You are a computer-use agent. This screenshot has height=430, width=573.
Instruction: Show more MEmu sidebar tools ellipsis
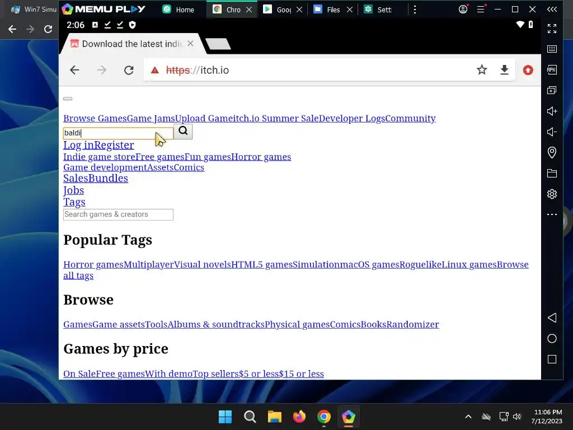point(552,214)
